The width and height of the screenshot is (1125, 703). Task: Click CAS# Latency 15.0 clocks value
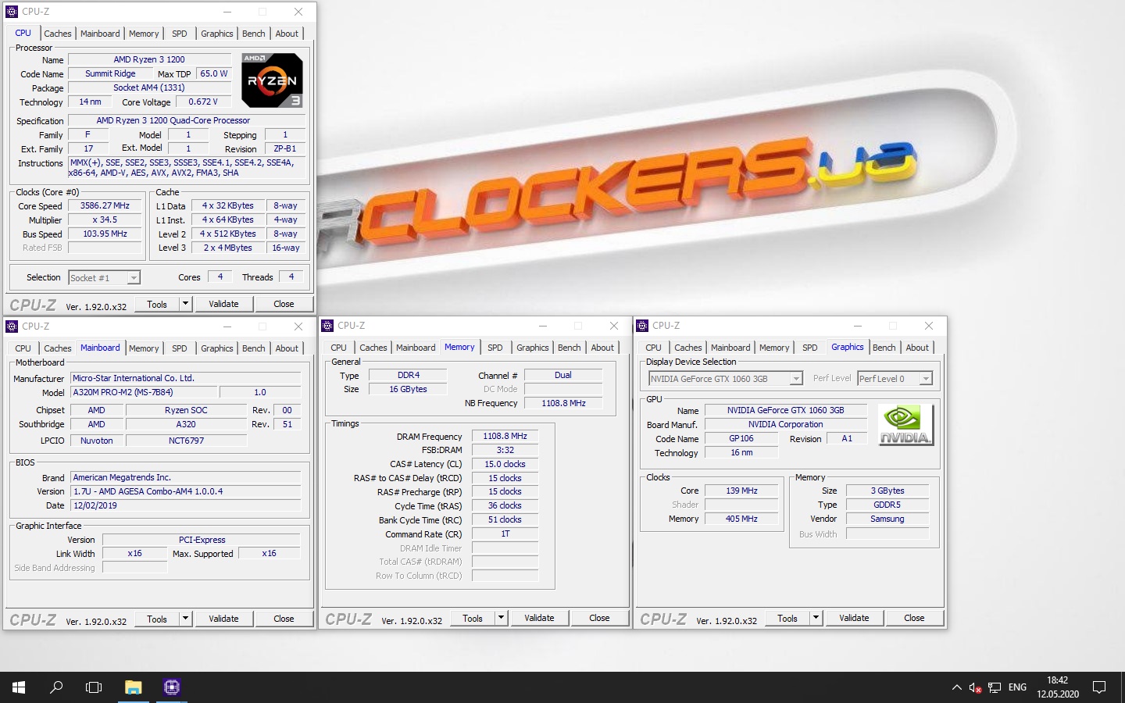click(x=505, y=464)
